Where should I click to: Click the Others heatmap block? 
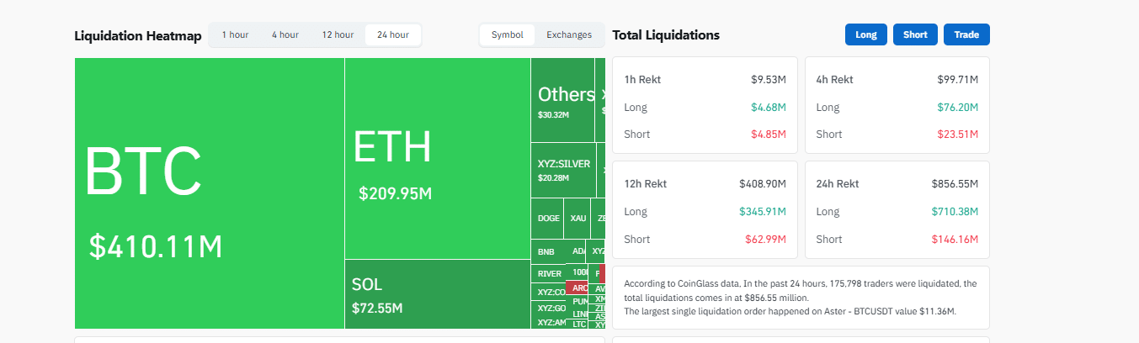562,100
